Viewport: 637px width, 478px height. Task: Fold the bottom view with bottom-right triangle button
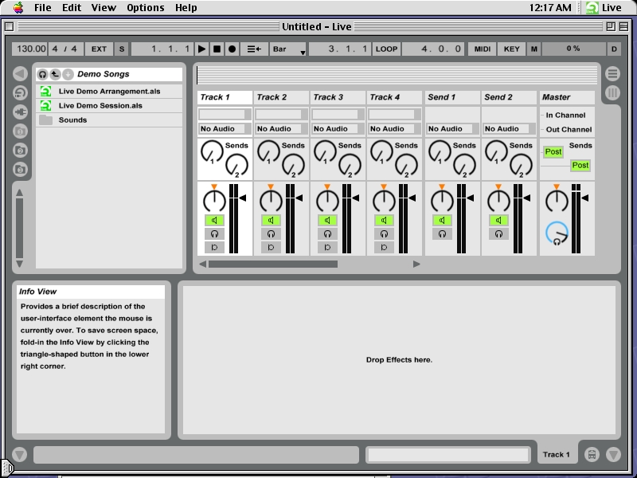coord(613,454)
